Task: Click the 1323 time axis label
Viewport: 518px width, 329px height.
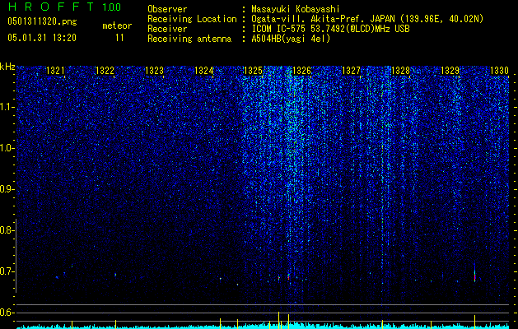Action: tap(154, 70)
